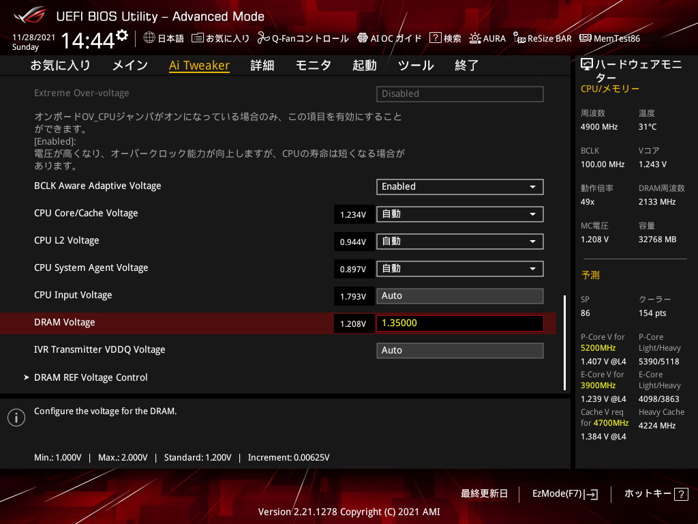Click the info circle icon
This screenshot has width=698, height=524.
[x=16, y=418]
